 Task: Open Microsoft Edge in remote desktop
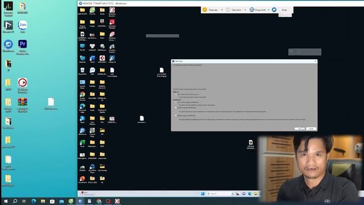click(x=82, y=106)
